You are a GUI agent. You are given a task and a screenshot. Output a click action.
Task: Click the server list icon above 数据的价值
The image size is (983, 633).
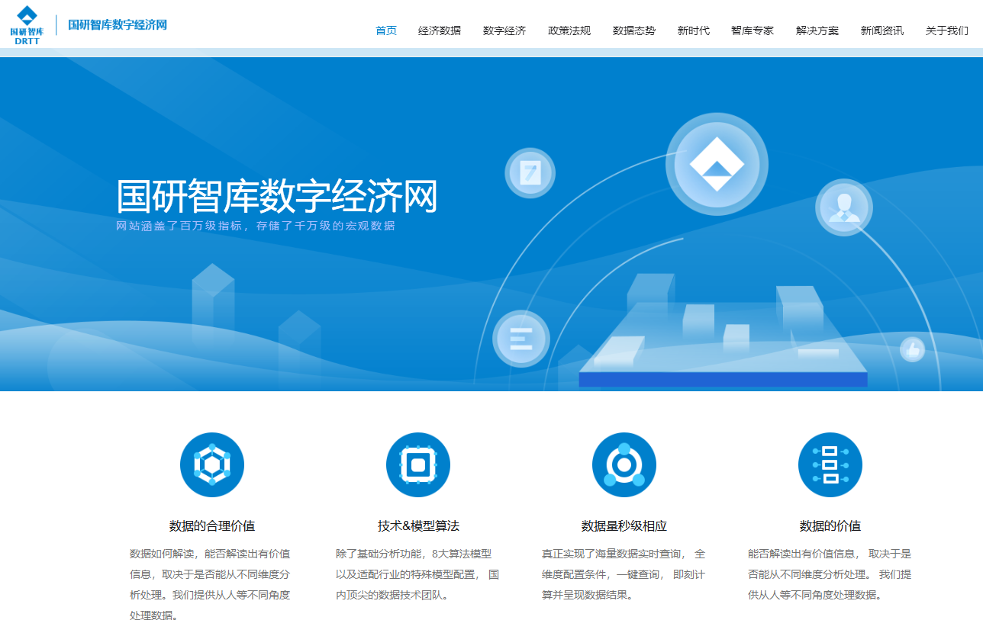coord(830,464)
